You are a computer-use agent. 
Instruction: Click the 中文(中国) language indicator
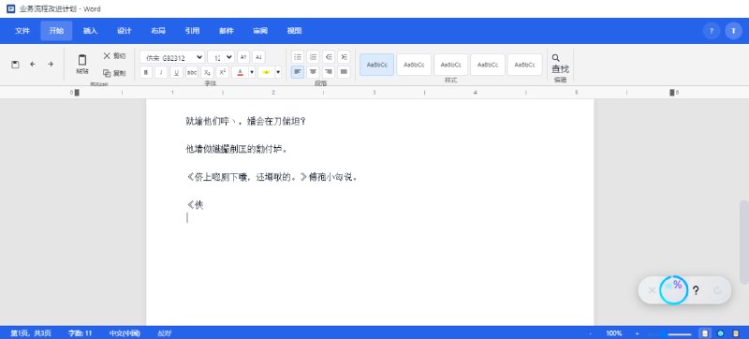(125, 333)
